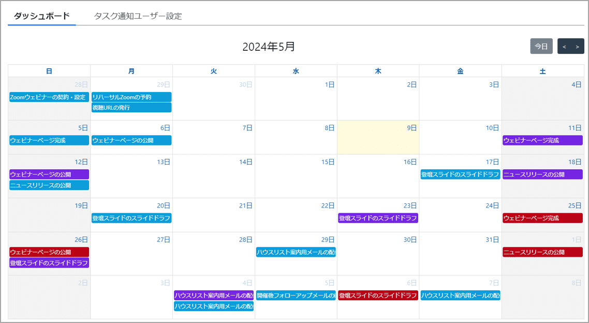The height and width of the screenshot is (323, 589).
Task: Select blue 登壇スライド event on the 17th
Action: click(460, 174)
